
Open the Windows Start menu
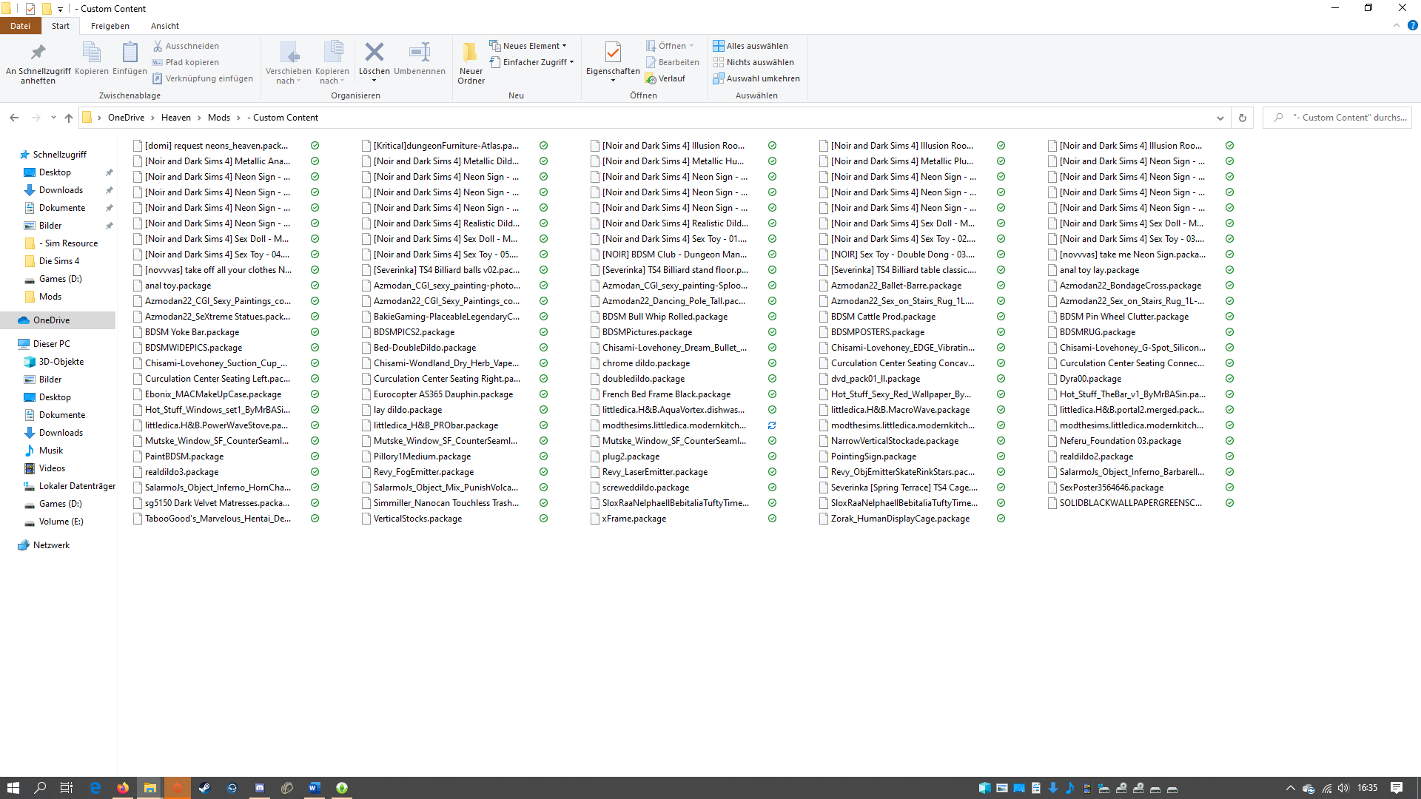[13, 788]
